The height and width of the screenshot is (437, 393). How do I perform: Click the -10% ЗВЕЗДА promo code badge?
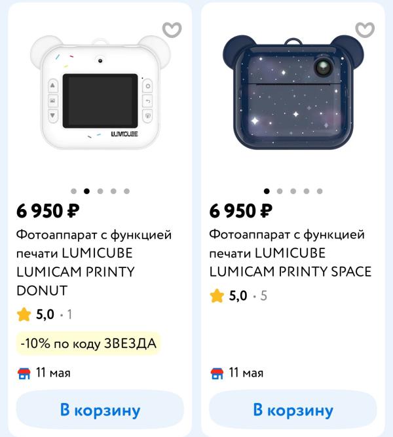click(88, 343)
